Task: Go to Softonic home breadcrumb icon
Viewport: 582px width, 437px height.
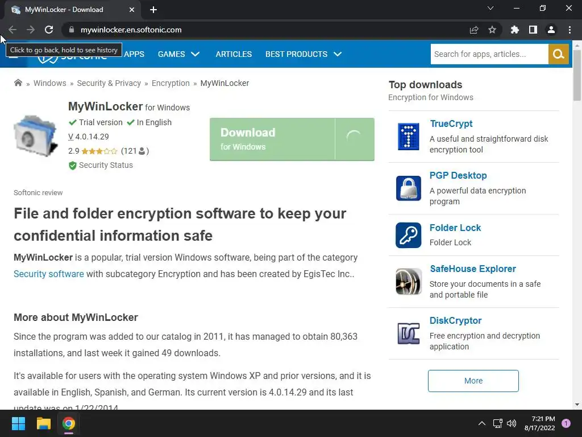Action: point(18,83)
